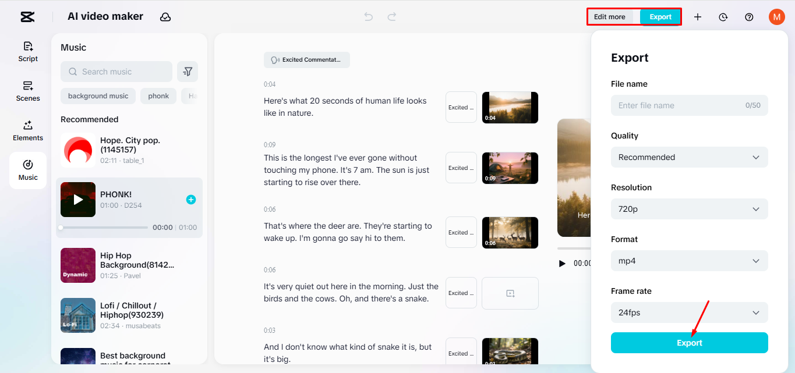The image size is (795, 373).
Task: Open the Frame rate dropdown
Action: click(x=689, y=312)
